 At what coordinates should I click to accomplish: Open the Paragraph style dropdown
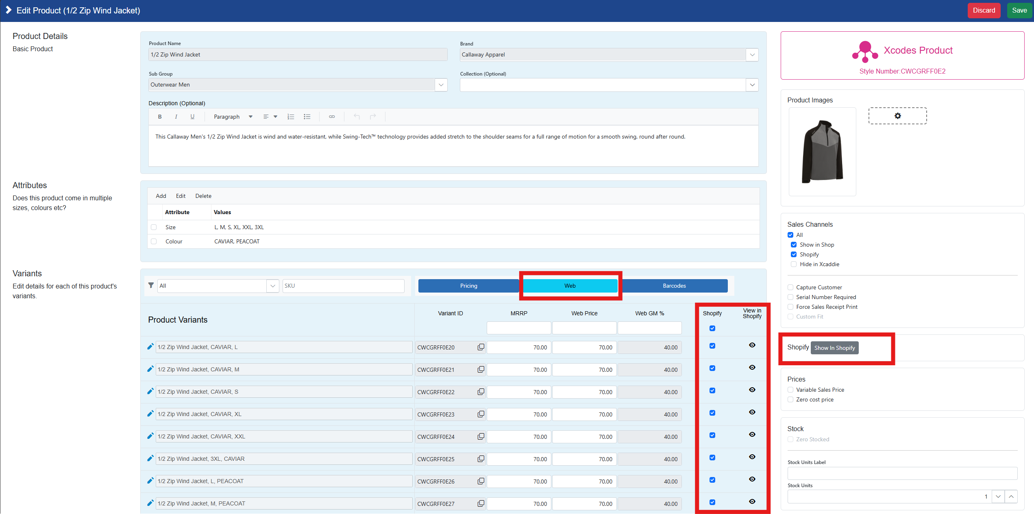233,117
